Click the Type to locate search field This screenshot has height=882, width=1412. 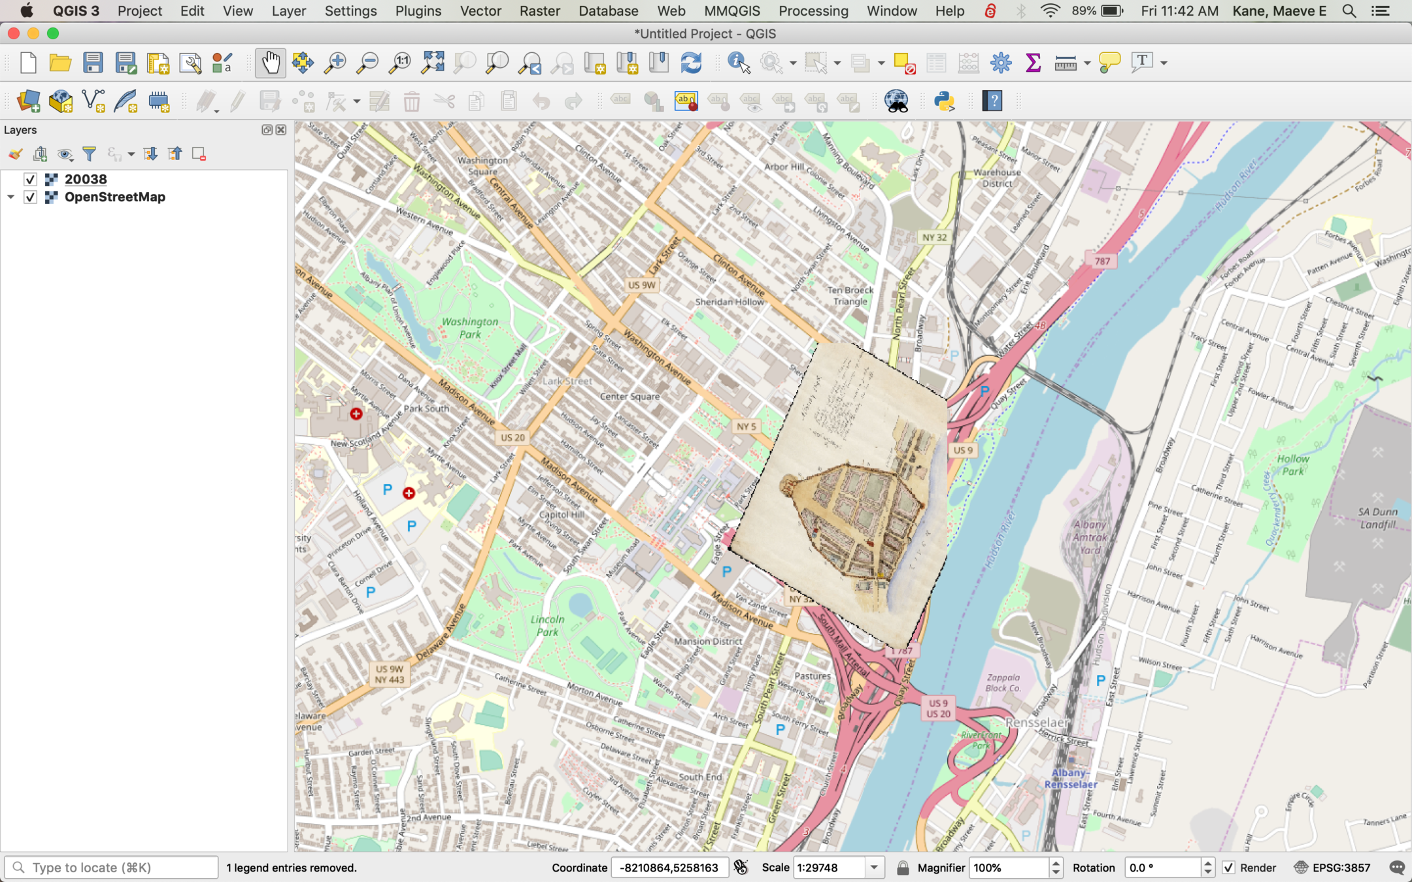coord(111,868)
